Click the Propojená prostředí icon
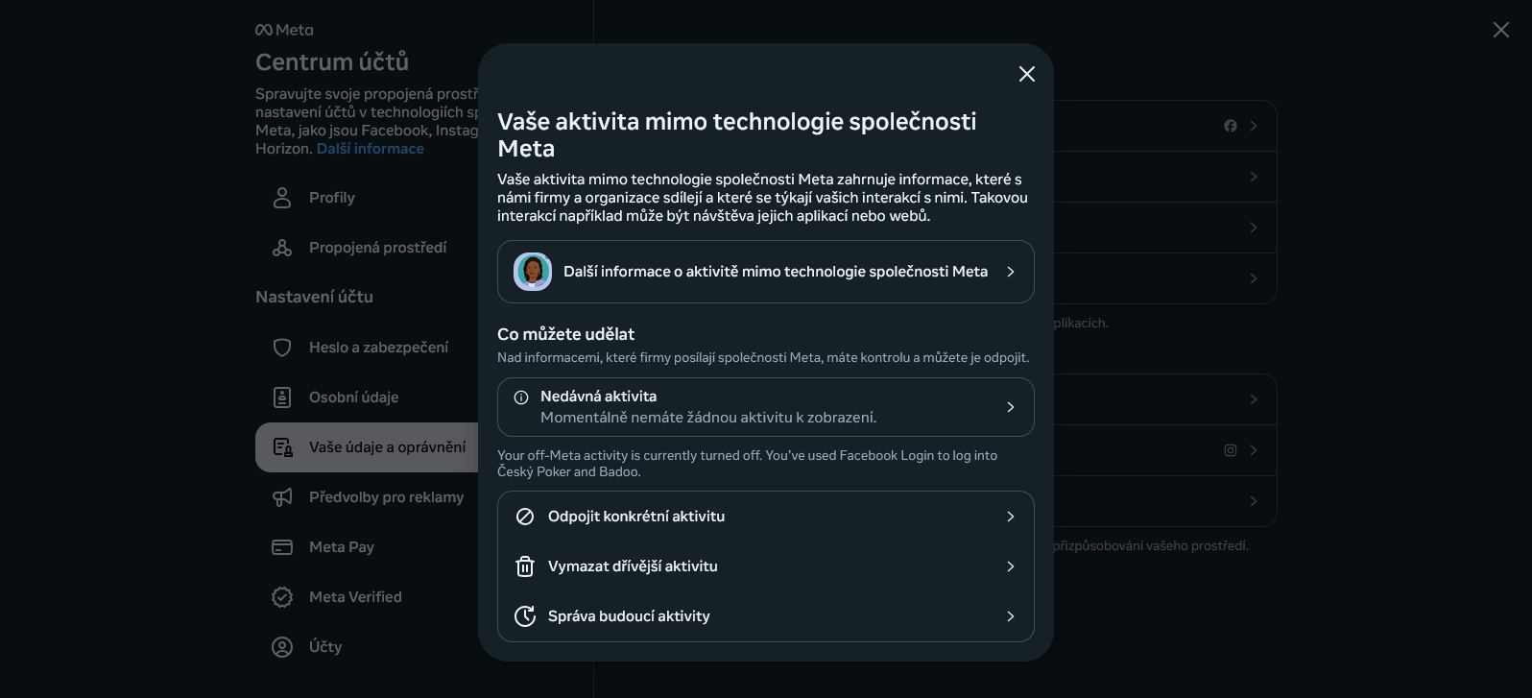Viewport: 1532px width, 698px height. 282,248
